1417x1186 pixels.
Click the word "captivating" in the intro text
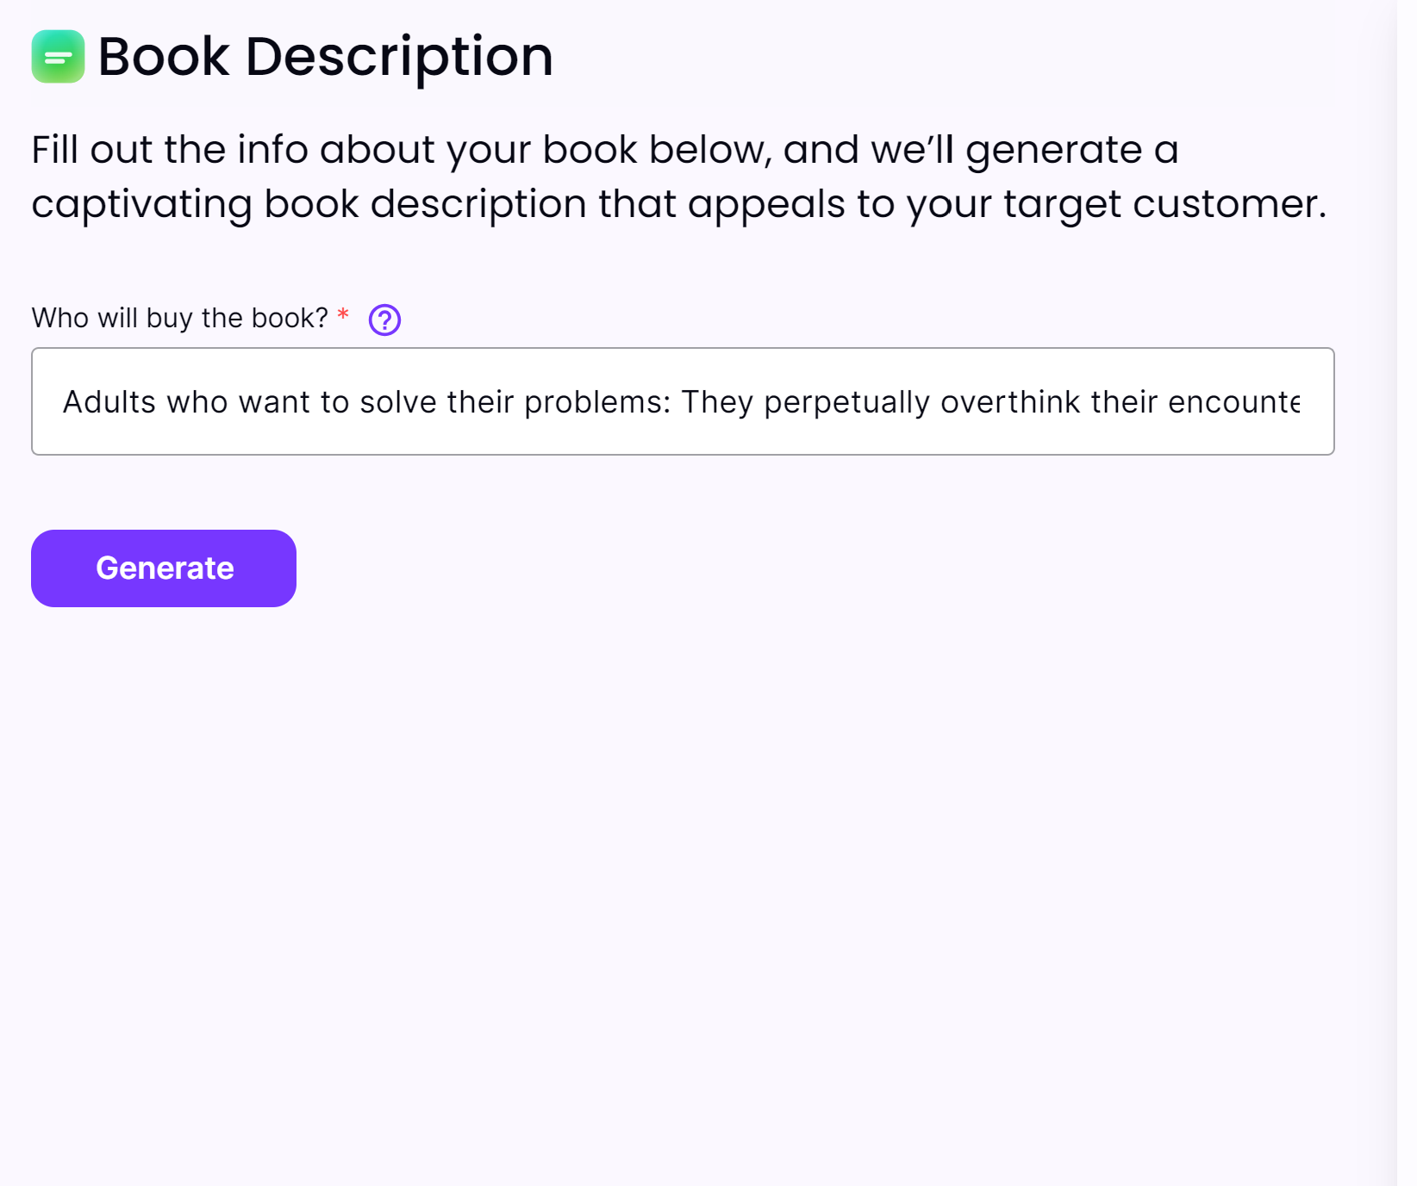pos(141,204)
